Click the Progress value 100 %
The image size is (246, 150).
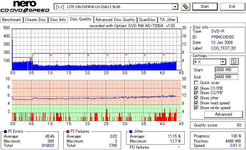(x=236, y=136)
